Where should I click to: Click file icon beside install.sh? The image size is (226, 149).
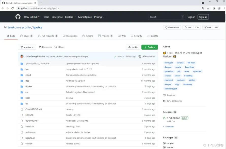(x=22, y=126)
